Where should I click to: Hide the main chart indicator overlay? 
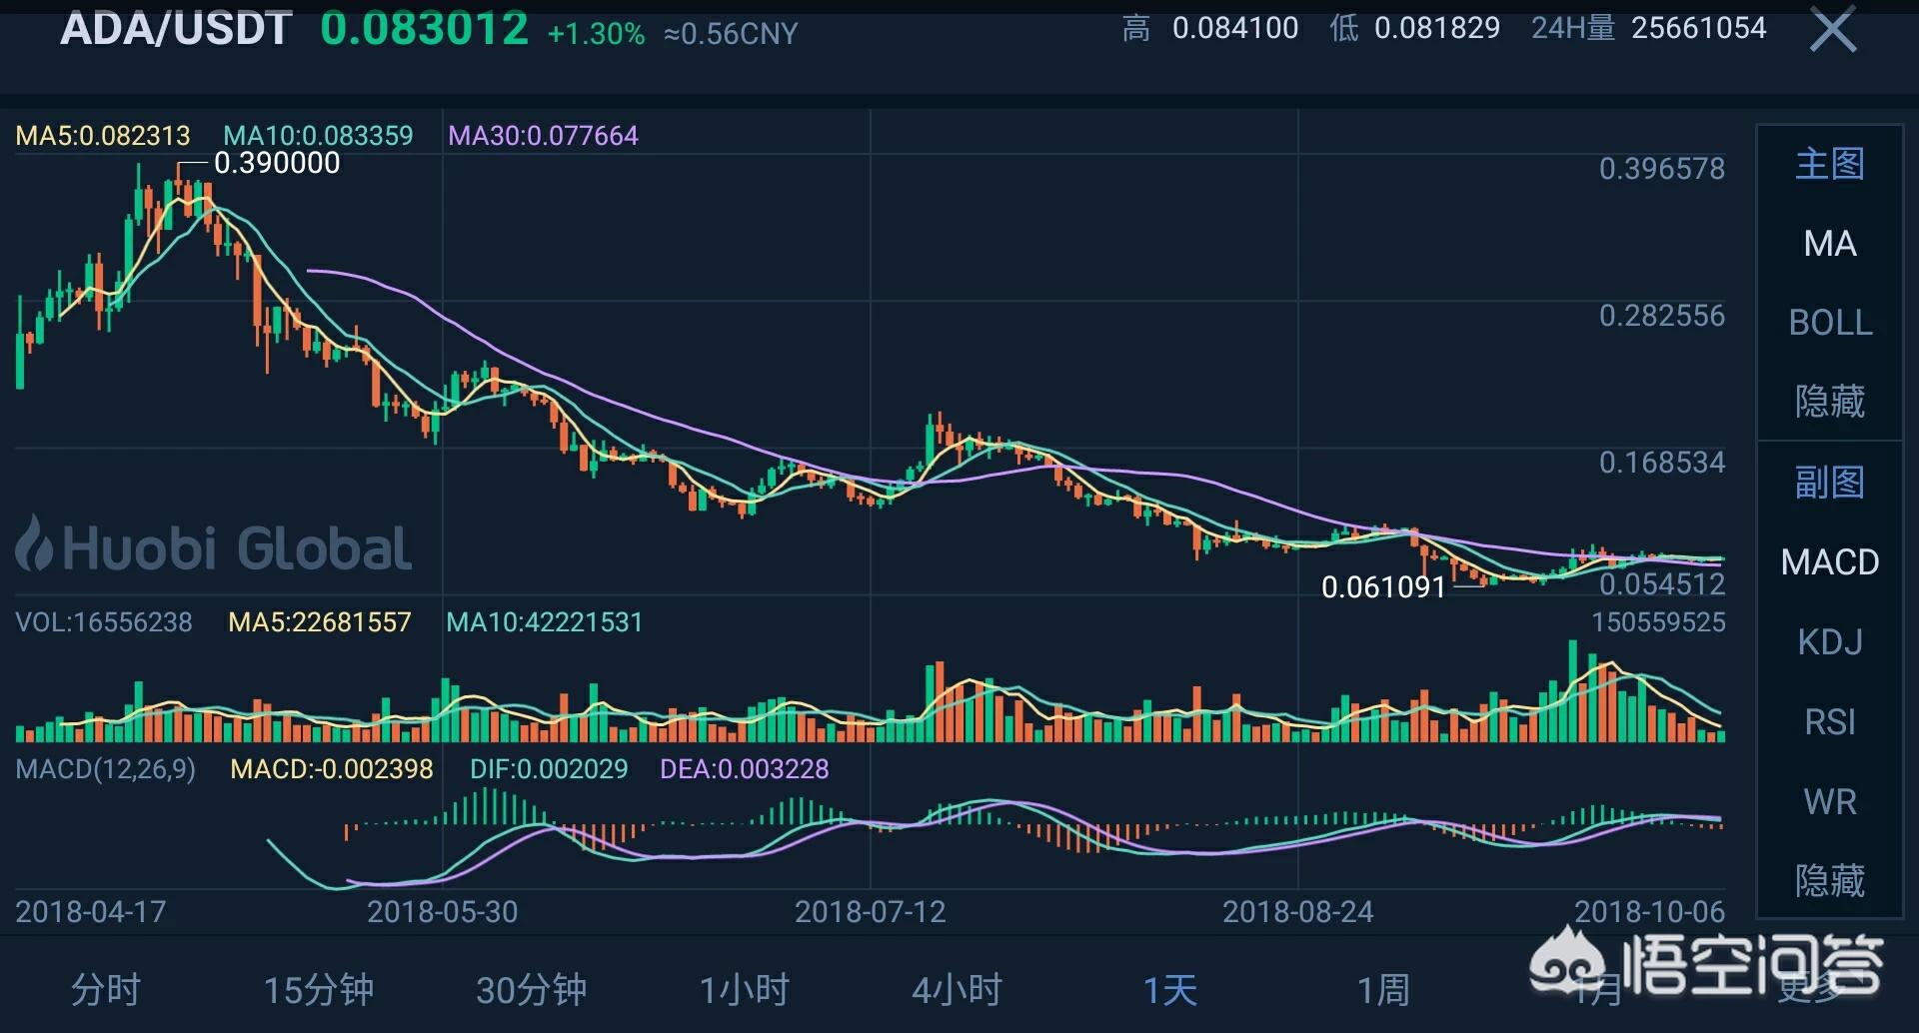point(1829,402)
